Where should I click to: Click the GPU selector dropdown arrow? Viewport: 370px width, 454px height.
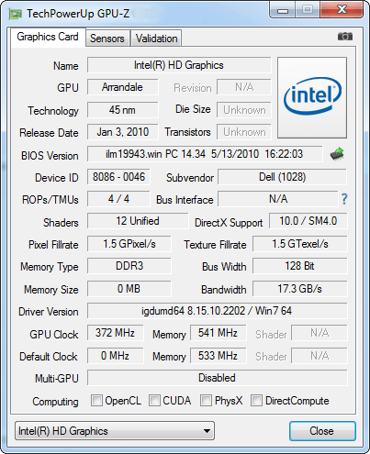coord(207,431)
